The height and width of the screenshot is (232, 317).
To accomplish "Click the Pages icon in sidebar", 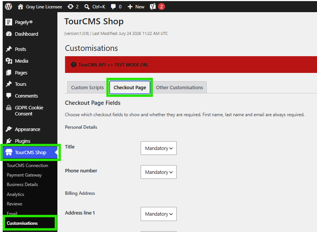I will (9, 73).
